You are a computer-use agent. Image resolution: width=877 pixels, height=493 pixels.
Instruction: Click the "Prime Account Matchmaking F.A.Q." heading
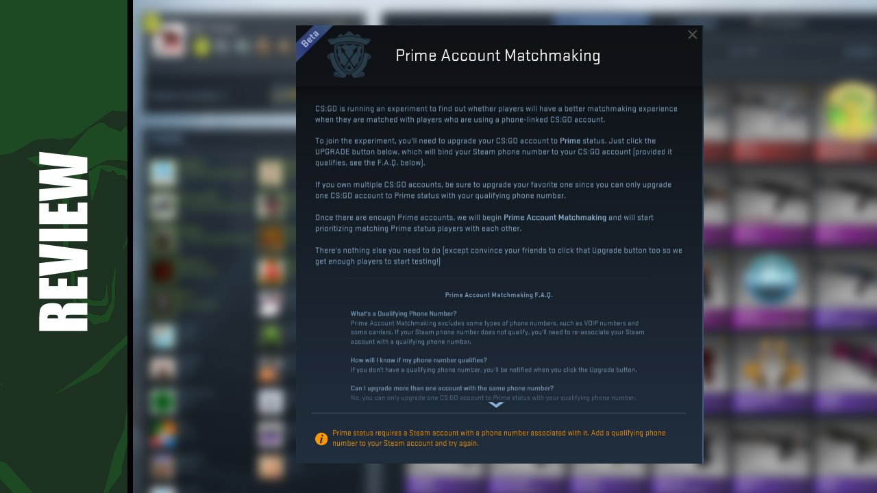(499, 295)
